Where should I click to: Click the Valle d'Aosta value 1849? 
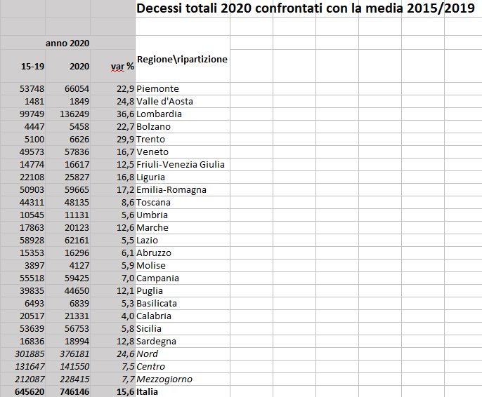tap(68, 101)
